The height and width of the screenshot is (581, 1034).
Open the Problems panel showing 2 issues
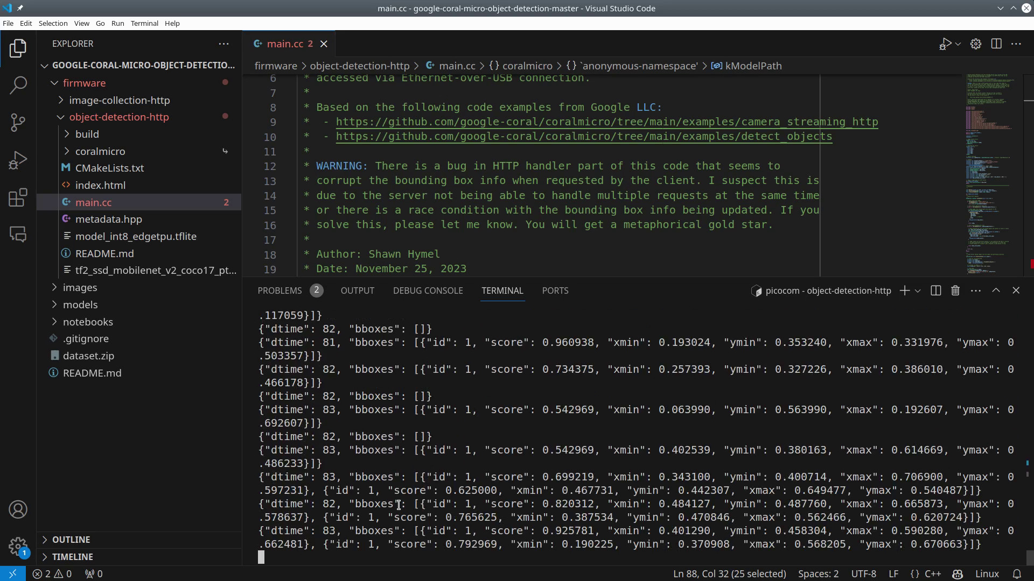[280, 290]
